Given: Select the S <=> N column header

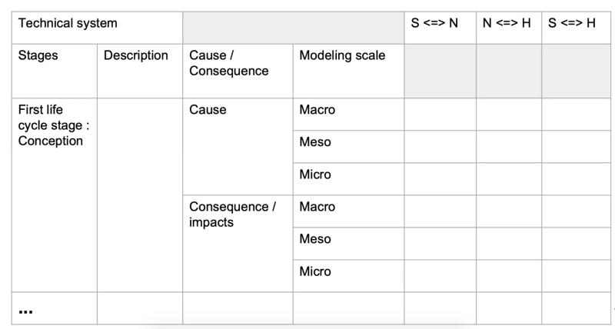Looking at the screenshot, I should [440, 28].
